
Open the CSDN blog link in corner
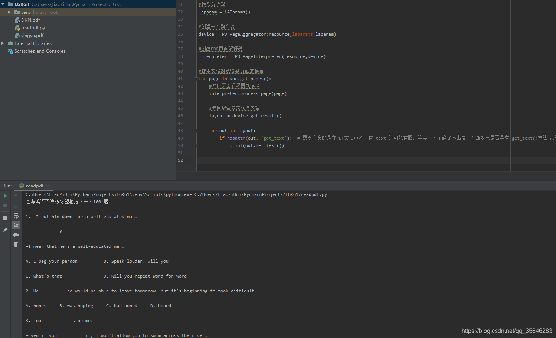click(x=506, y=331)
